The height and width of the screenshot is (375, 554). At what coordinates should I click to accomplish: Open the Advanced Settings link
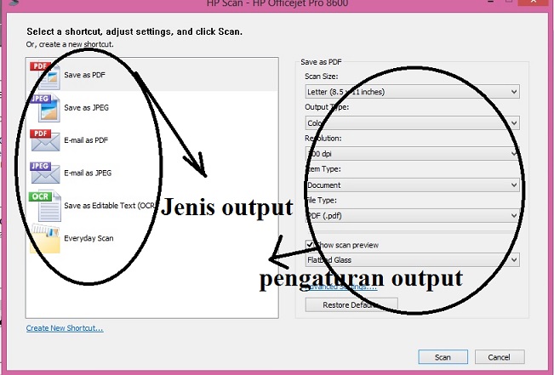point(341,287)
